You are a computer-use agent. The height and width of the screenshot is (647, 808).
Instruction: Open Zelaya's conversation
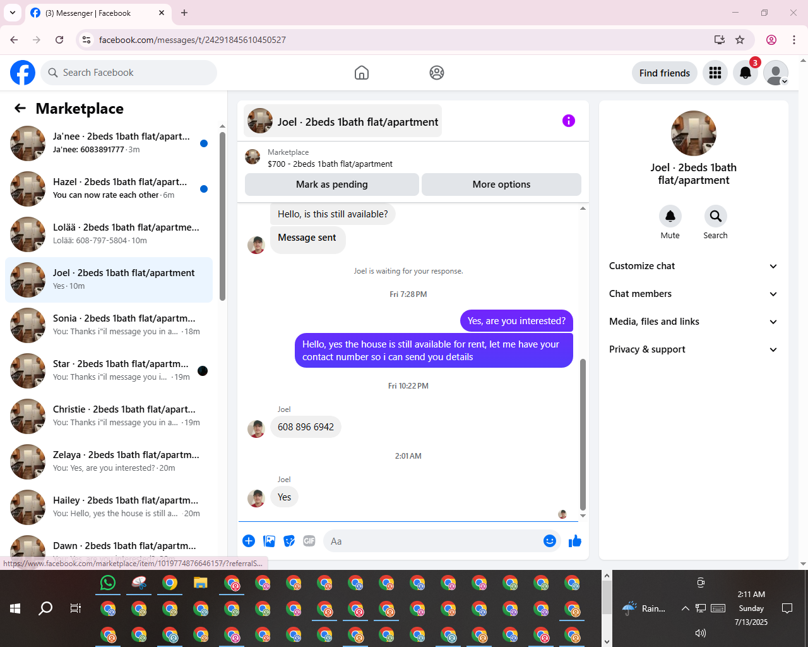109,462
